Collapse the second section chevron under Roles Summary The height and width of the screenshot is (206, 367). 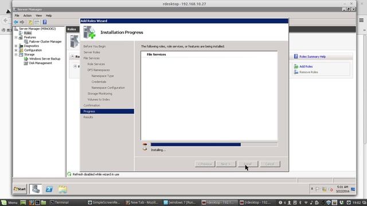click(75, 66)
